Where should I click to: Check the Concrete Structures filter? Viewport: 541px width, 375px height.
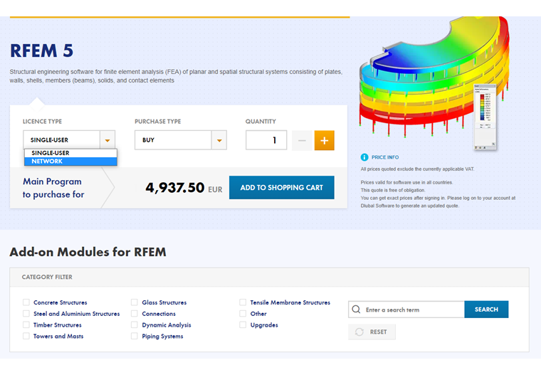click(26, 302)
